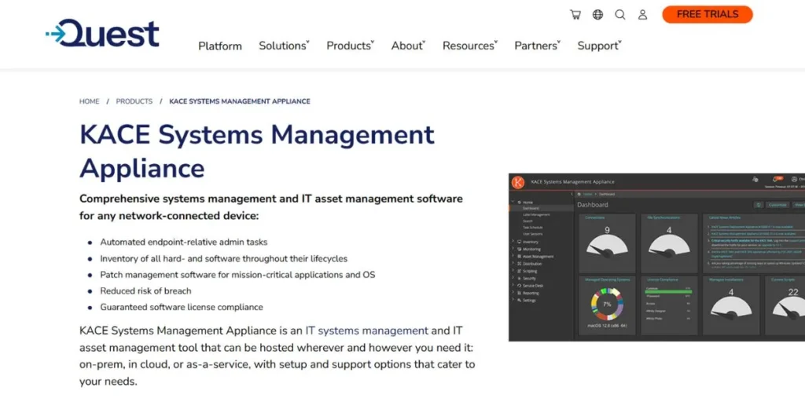
Task: Click 'Reduced risk of breach' bullet text
Action: coord(145,291)
